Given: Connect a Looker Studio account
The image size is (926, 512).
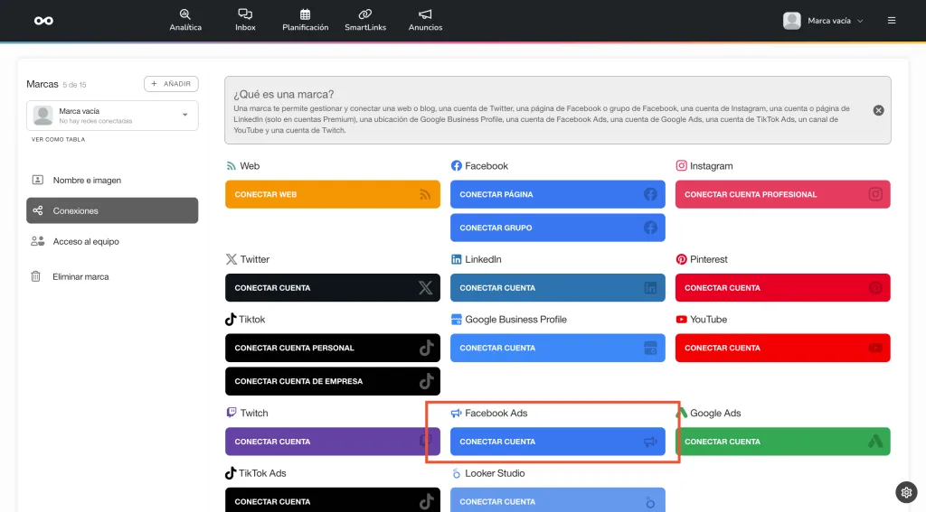Looking at the screenshot, I should [x=557, y=500].
